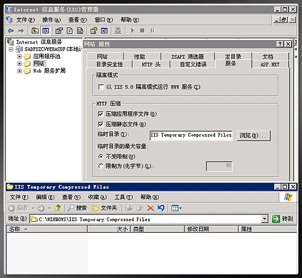Open Back button history dropdown arrow
This screenshot has height=278, width=302.
[x=33, y=208]
